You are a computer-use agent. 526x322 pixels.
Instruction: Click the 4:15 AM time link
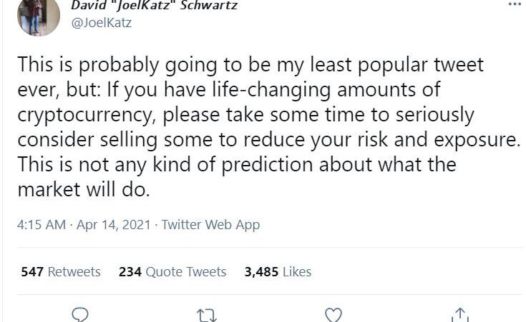point(41,225)
